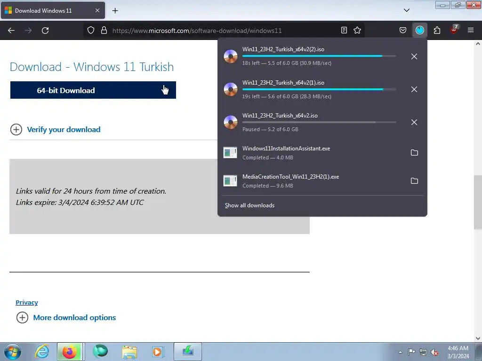Screen dimensions: 482x361
Task: Click Win11_23H2_Turkish_x64v2(1).iso filename
Action: [x=283, y=83]
